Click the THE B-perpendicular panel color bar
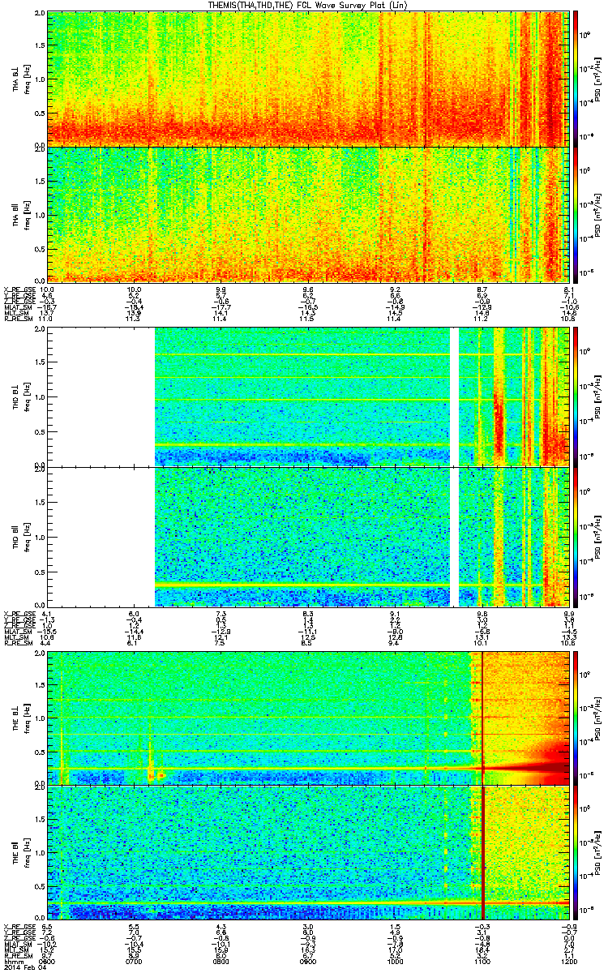Image resolution: width=608 pixels, height=973 pixels. pyautogui.click(x=576, y=718)
